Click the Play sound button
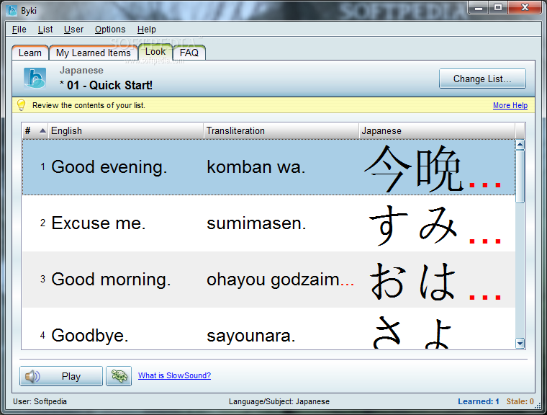This screenshot has height=415, width=547. (61, 376)
